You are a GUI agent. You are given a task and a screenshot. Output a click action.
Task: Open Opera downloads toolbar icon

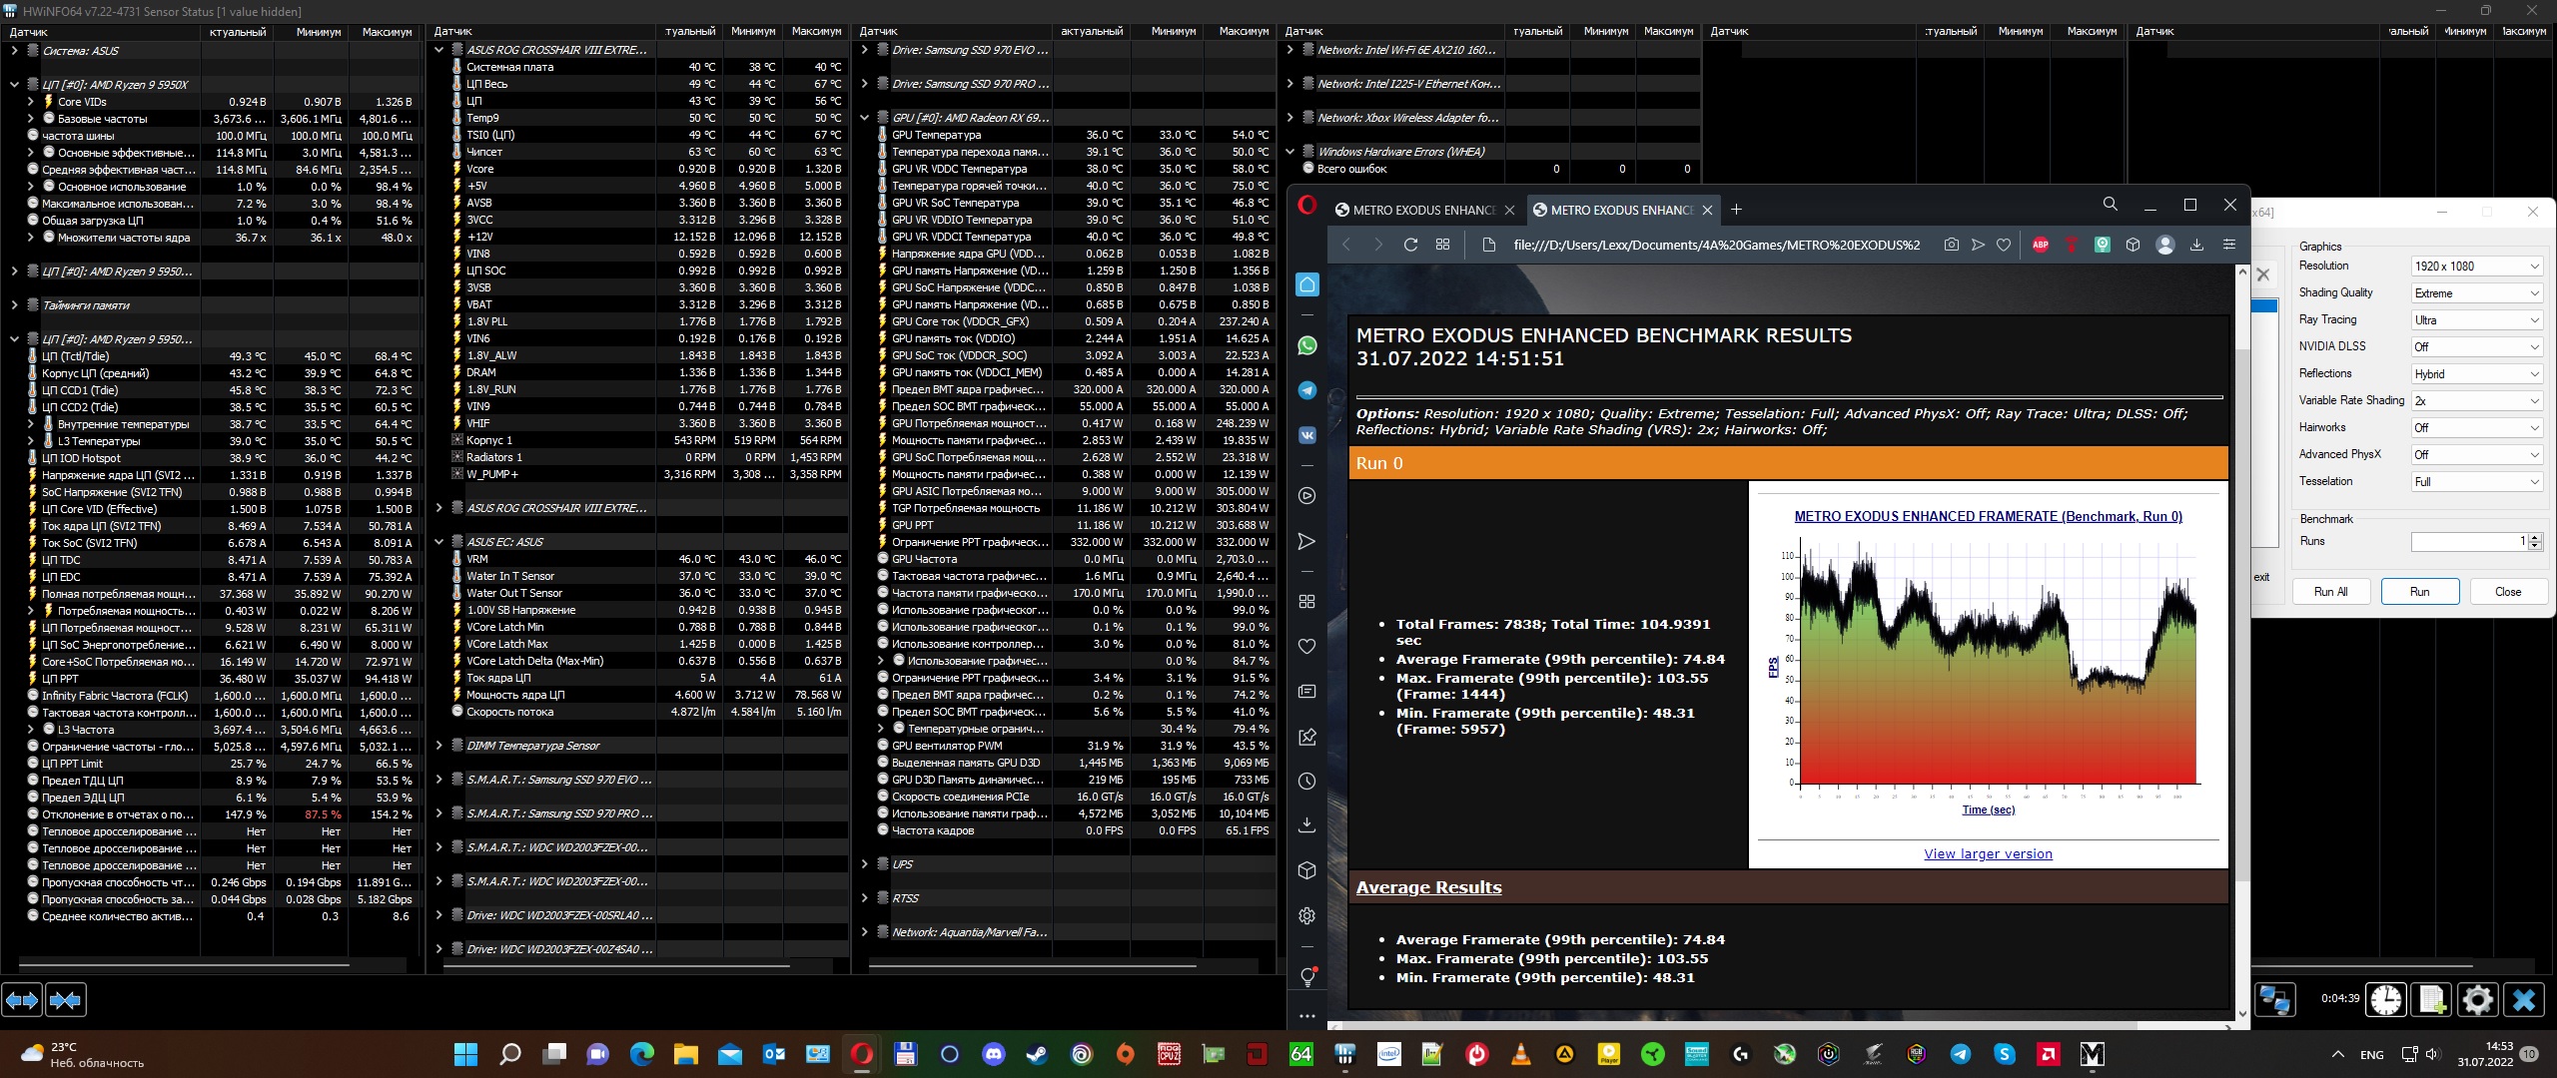pos(2196,245)
